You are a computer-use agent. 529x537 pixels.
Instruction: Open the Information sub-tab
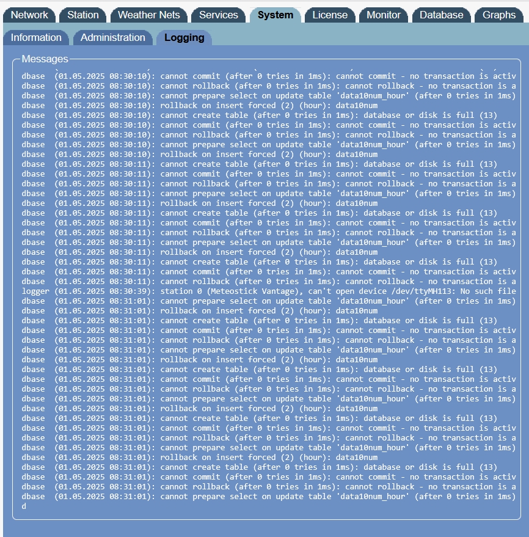tap(36, 38)
